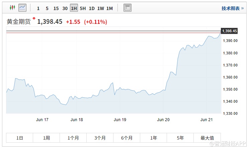Click the 1,398.45 current price label on axis
Screen dimensions: 249x150
pyautogui.click(x=230, y=31)
